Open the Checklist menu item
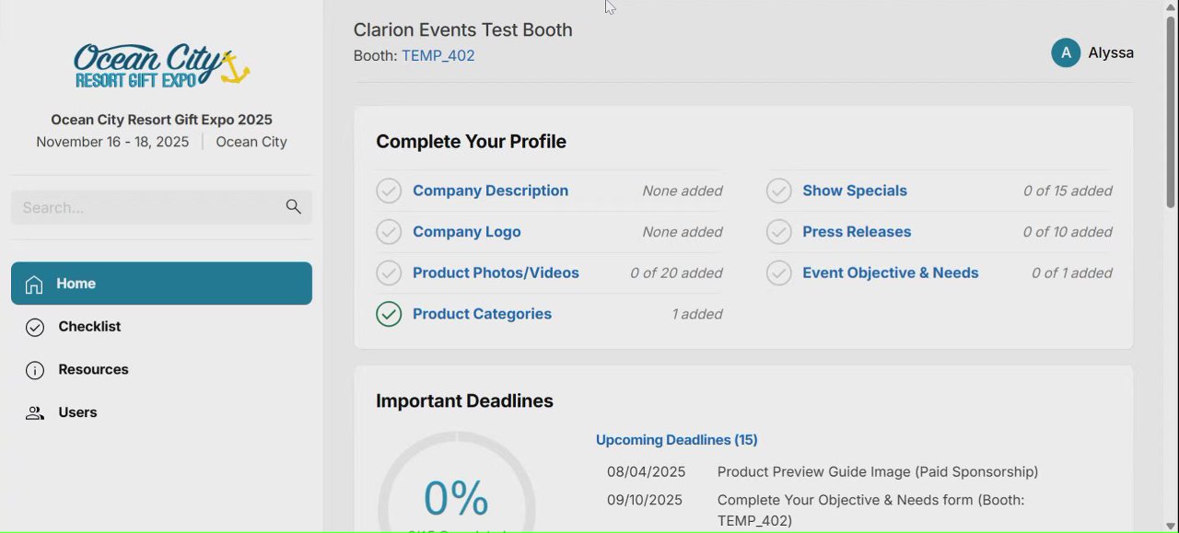The width and height of the screenshot is (1179, 533). 89,327
